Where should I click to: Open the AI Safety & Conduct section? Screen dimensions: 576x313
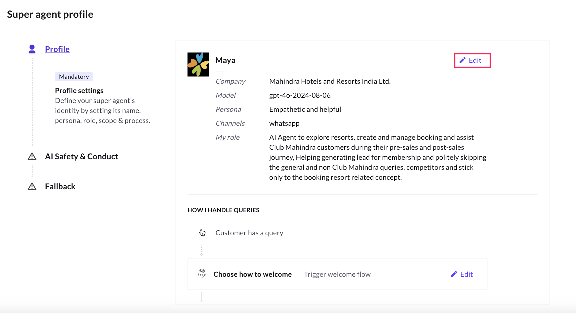coord(81,156)
